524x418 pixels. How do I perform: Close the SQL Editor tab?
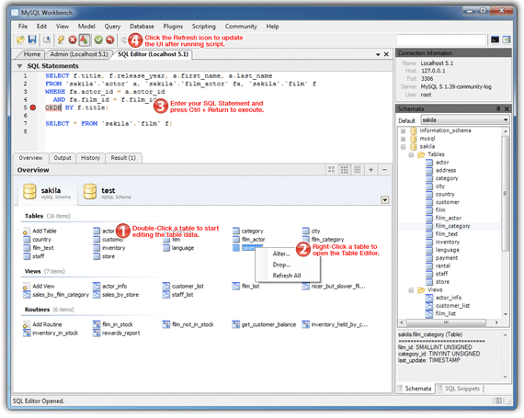(x=386, y=54)
